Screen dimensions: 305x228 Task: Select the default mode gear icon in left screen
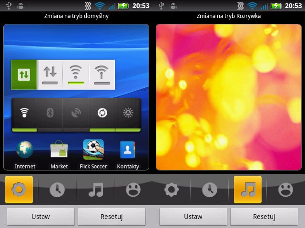[x=19, y=190]
